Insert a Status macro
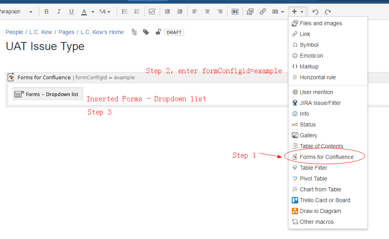The height and width of the screenshot is (239, 389). click(x=328, y=125)
